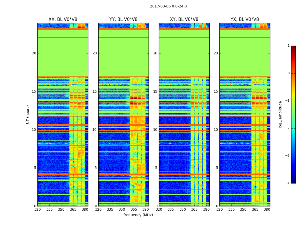
Task: Click the '20' y-tick beside the XY panel
Action: pyautogui.click(x=155, y=53)
